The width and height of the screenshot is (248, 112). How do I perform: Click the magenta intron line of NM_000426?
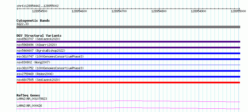click(x=128, y=108)
